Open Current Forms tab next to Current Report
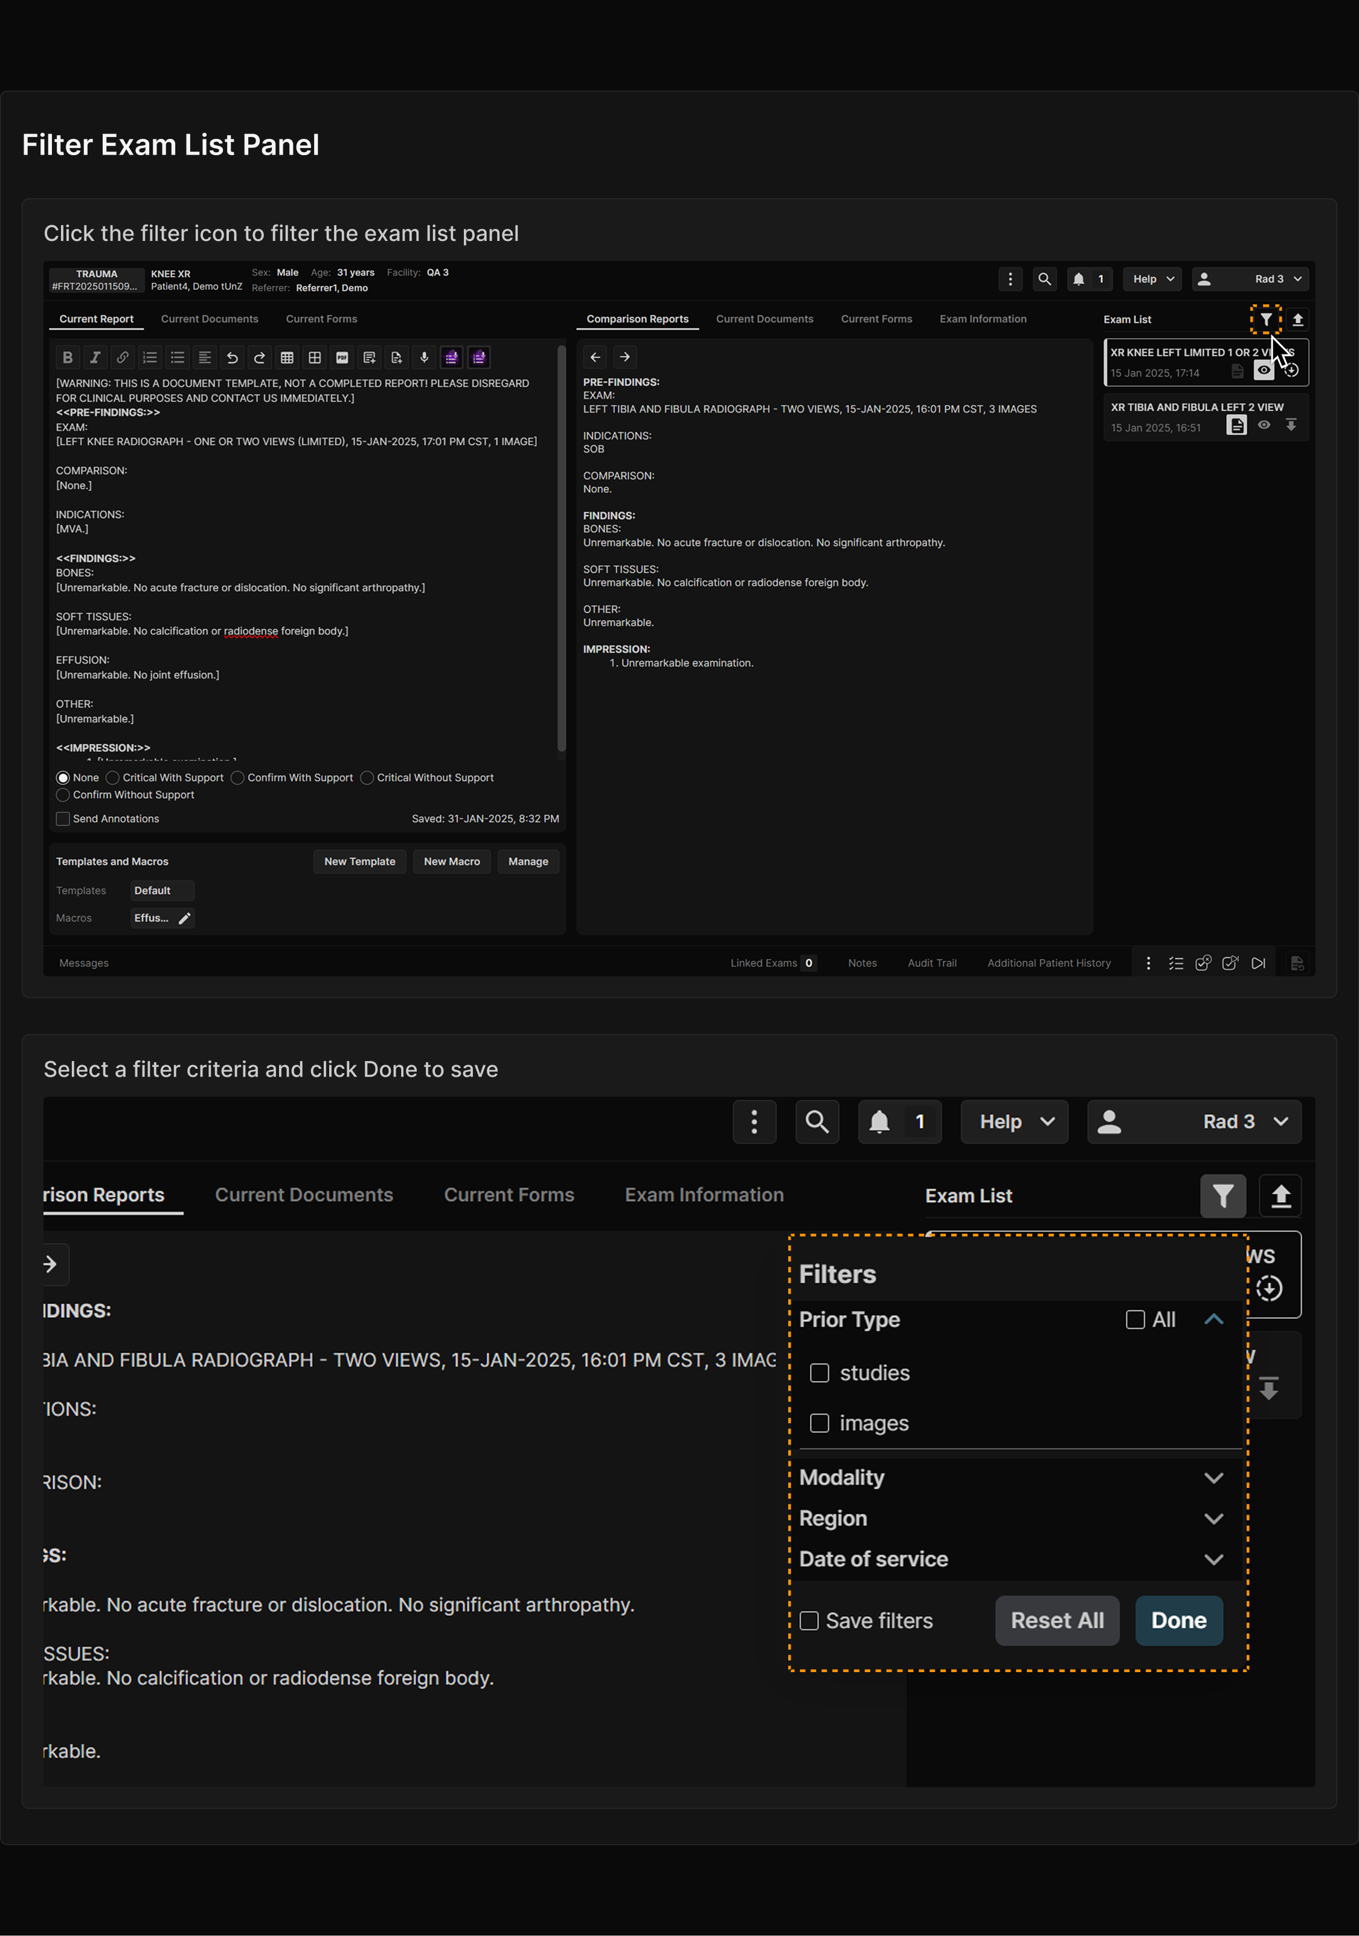This screenshot has width=1359, height=1936. [x=321, y=319]
